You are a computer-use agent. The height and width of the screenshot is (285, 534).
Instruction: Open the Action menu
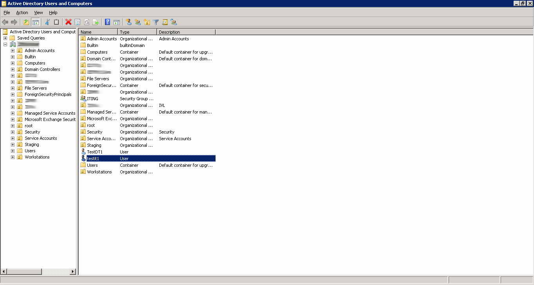click(x=22, y=13)
